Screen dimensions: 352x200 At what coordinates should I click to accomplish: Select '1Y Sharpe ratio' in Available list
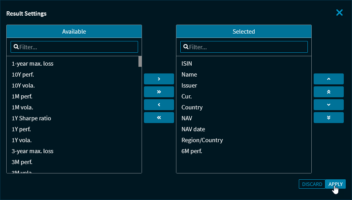click(32, 118)
